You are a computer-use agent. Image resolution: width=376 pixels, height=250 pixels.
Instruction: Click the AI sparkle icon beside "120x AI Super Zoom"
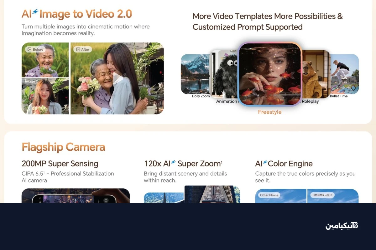[173, 163]
